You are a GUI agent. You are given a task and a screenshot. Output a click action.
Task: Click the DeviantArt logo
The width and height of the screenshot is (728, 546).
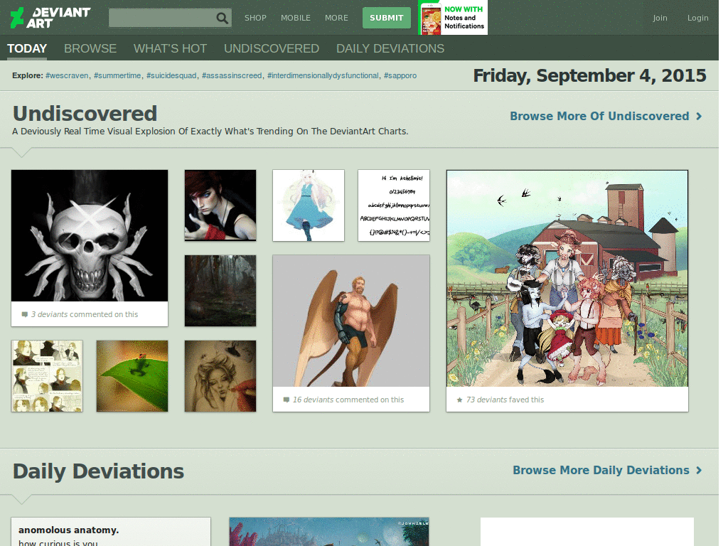click(50, 18)
